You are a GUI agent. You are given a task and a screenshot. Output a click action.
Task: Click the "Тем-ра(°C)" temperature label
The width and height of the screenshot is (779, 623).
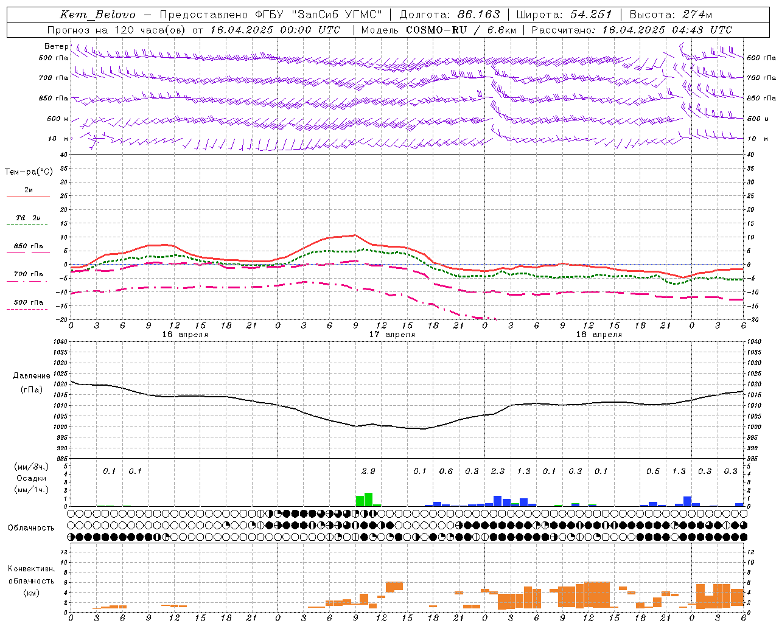pos(29,172)
